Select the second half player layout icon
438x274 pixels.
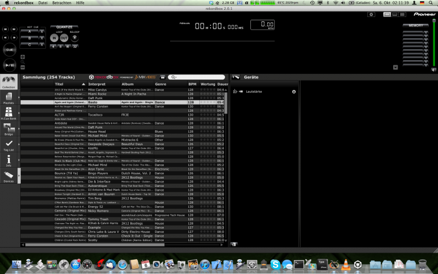395,15
